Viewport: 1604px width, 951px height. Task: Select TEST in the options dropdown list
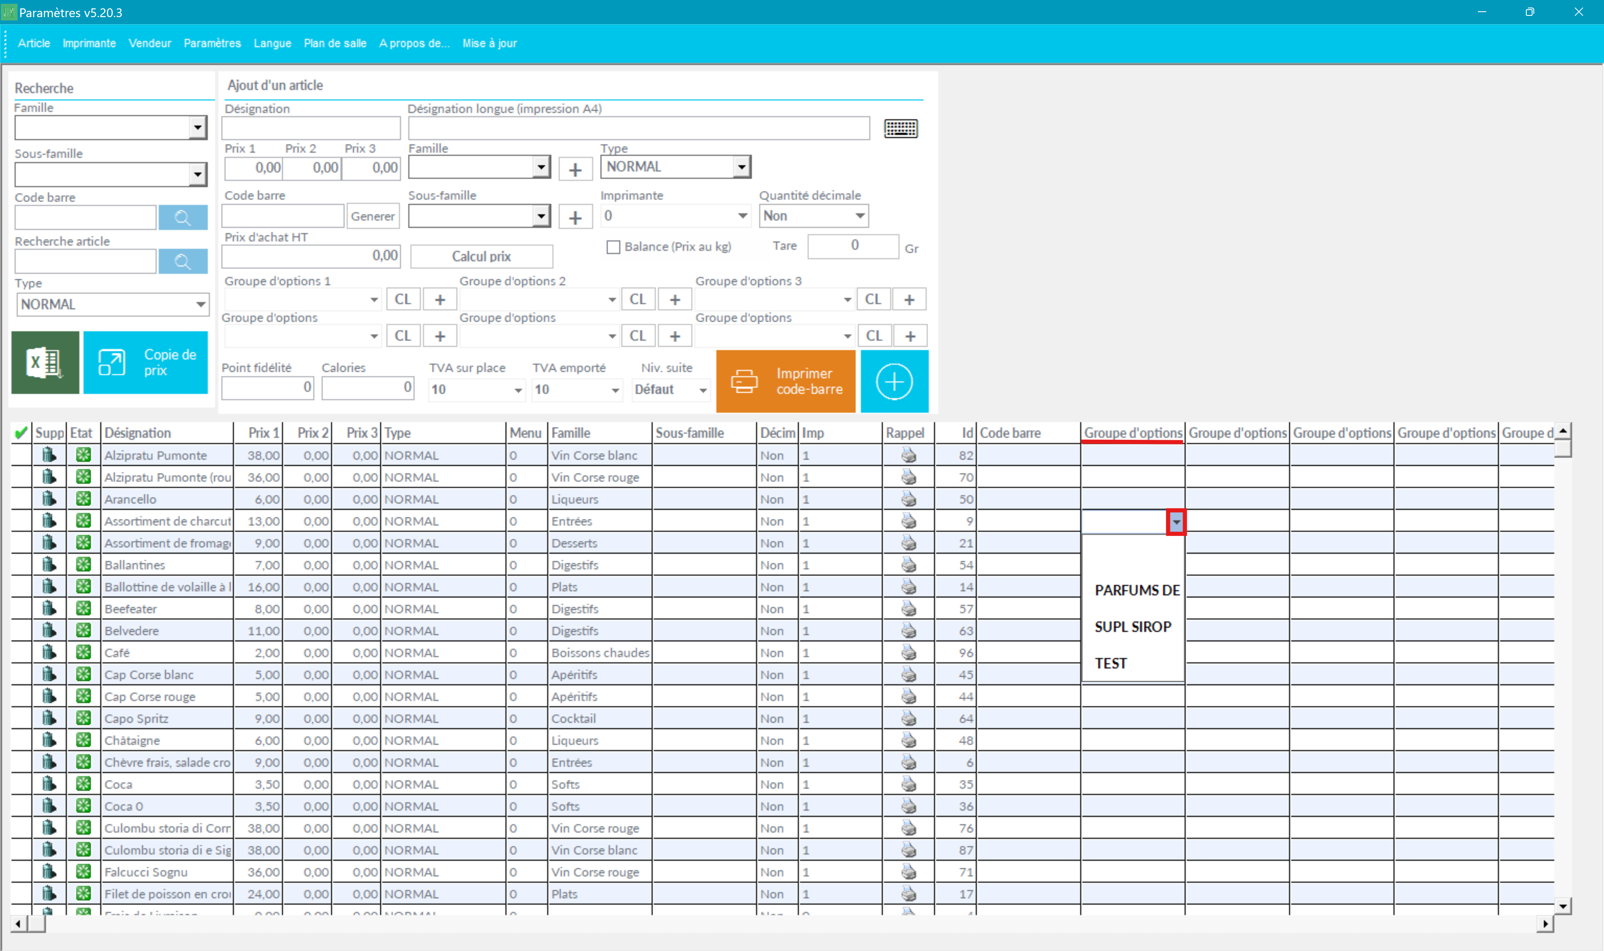point(1132,663)
